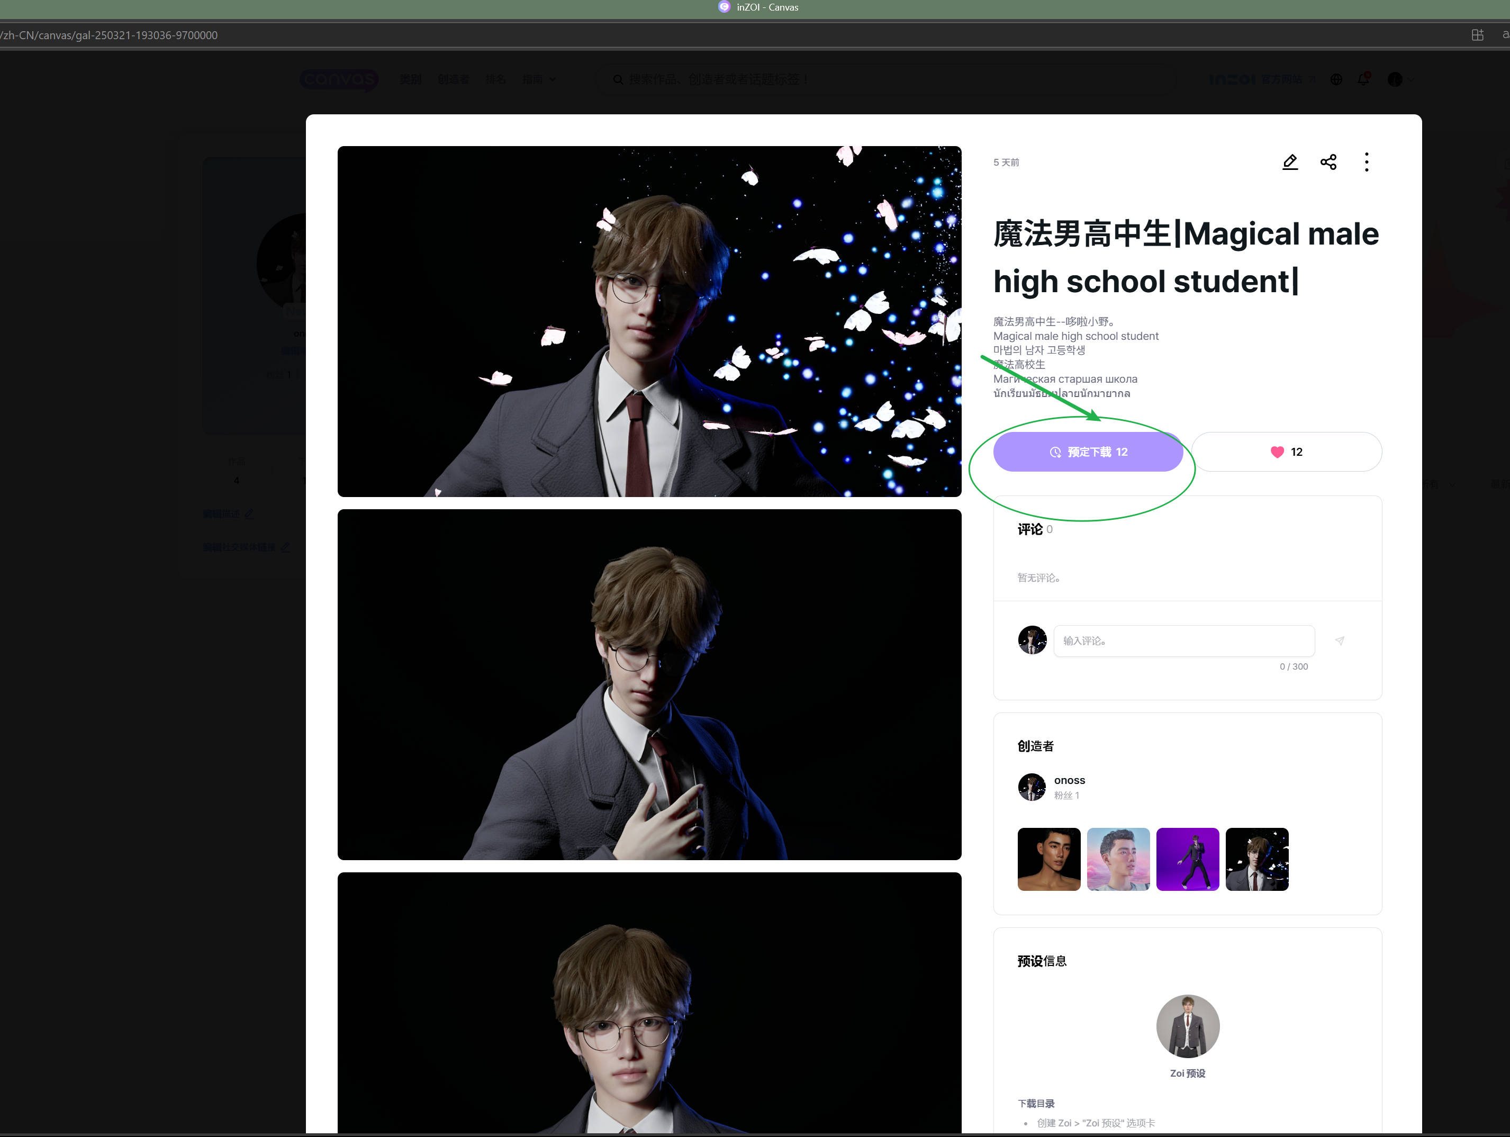Click the edit pencil icon on the post
Screen dimensions: 1510x1137
coord(1289,162)
